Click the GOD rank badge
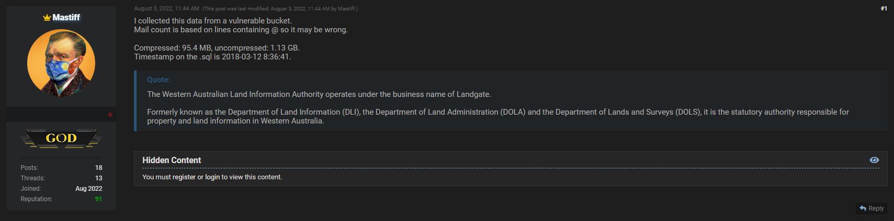The width and height of the screenshot is (894, 221). [x=61, y=138]
